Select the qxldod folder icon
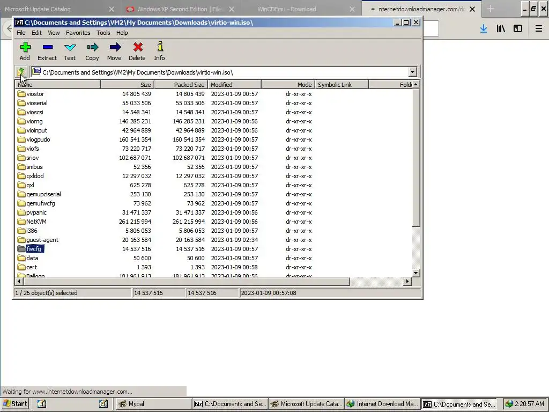The width and height of the screenshot is (549, 412). click(21, 176)
